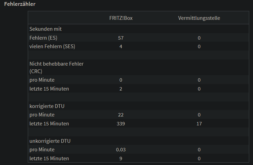The height and width of the screenshot is (165, 253).
Task: Click the Fehlerzähler section heading
Action: (x=20, y=4)
